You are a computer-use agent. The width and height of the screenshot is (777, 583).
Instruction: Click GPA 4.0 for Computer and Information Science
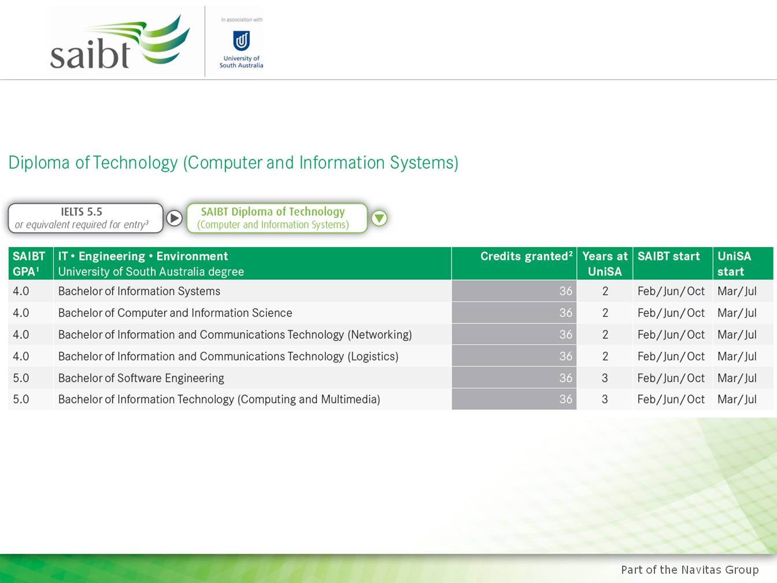pyautogui.click(x=21, y=313)
